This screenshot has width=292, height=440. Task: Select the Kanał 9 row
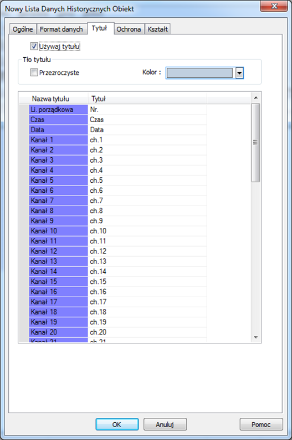pos(58,221)
